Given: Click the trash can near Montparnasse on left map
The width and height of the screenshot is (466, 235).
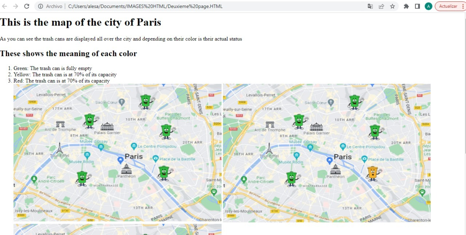Looking at the screenshot, I should (83, 179).
